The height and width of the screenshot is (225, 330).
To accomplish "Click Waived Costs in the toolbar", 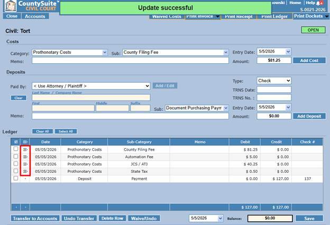I will [x=167, y=16].
